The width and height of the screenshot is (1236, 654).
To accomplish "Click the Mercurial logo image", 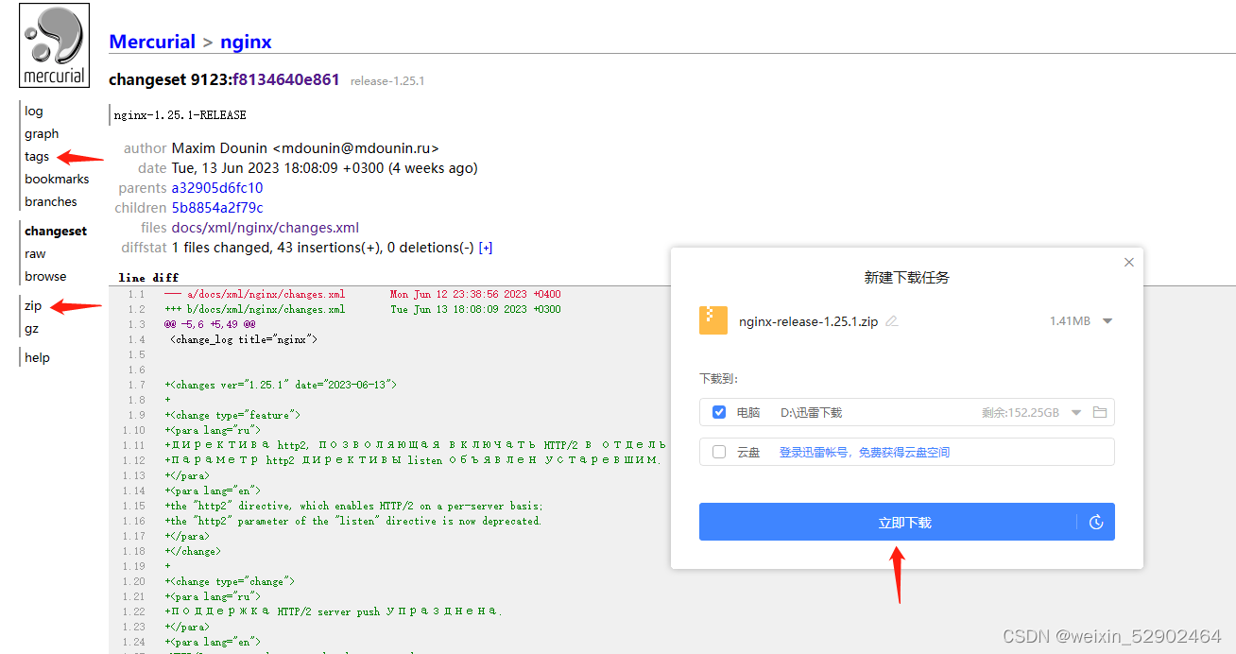I will point(55,46).
